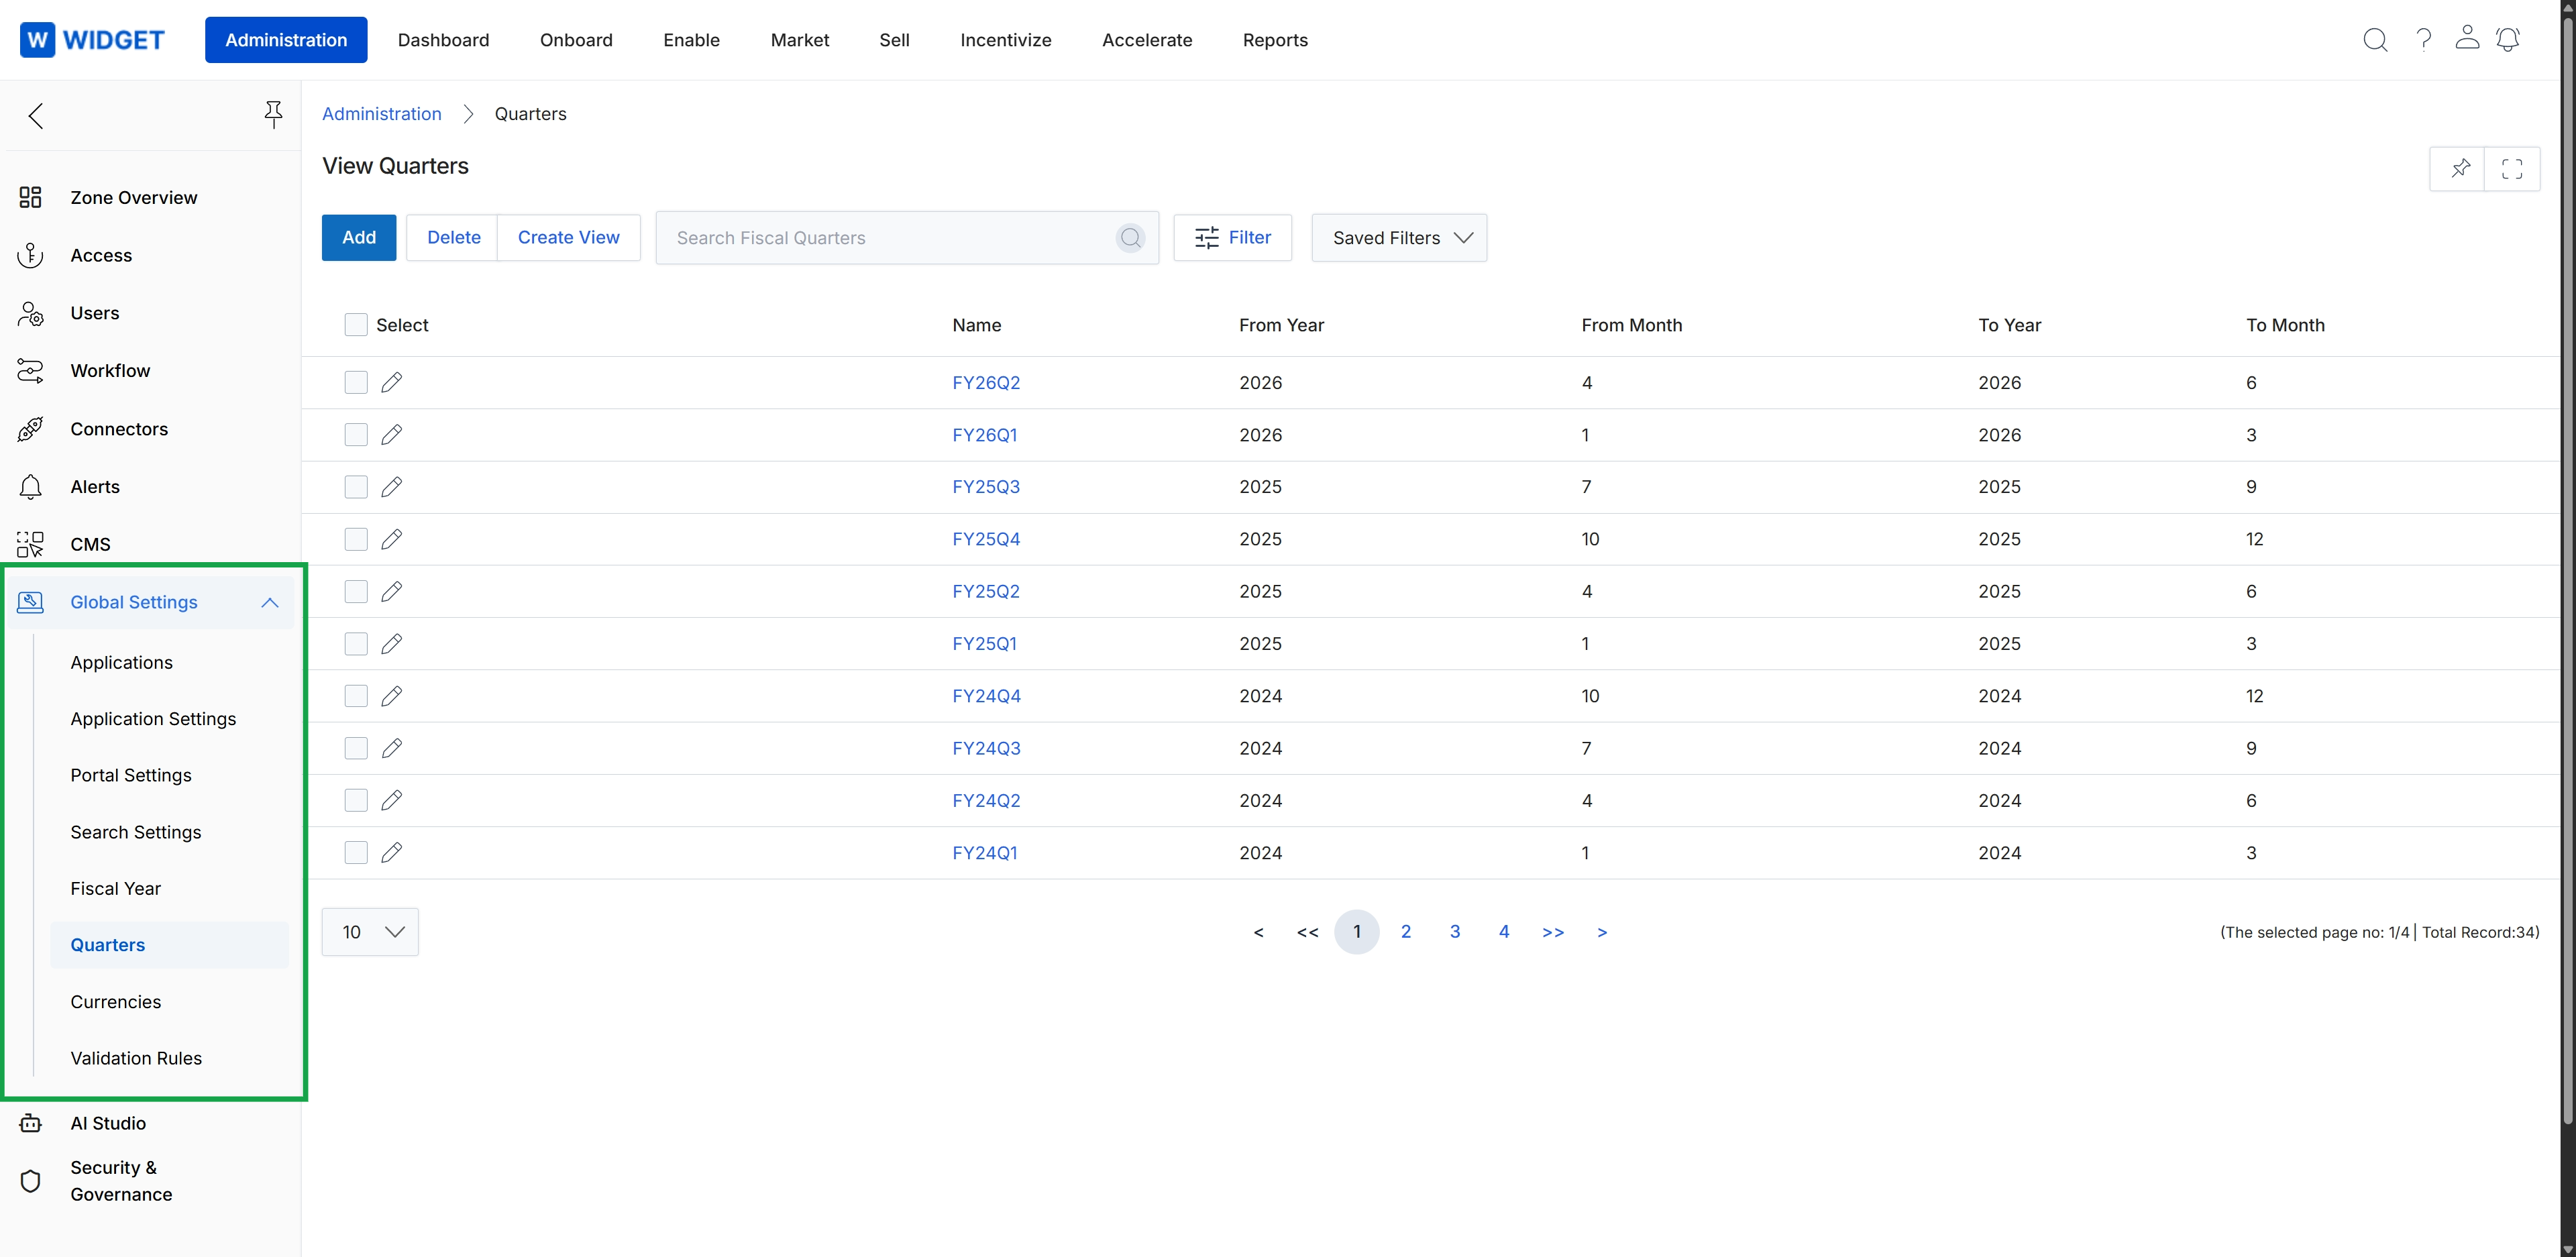
Task: Edit the FY26Q1 row with pencil icon
Action: pos(392,435)
